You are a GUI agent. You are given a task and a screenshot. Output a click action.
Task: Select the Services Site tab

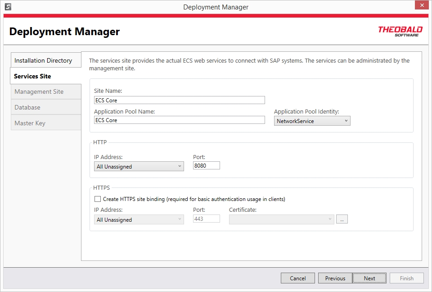tap(45, 76)
